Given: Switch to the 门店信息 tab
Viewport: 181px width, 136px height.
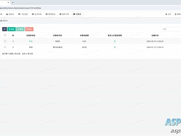Looking at the screenshot, I should (23, 14).
